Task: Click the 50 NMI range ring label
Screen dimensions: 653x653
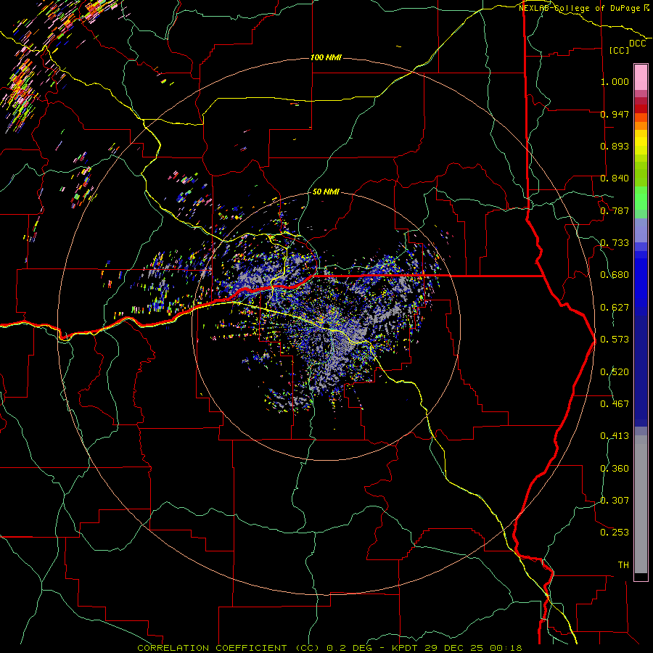Action: 326,192
